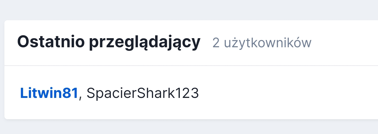Click empty header area right of '2 użytkowników'
The width and height of the screenshot is (378, 134).
pos(345,43)
